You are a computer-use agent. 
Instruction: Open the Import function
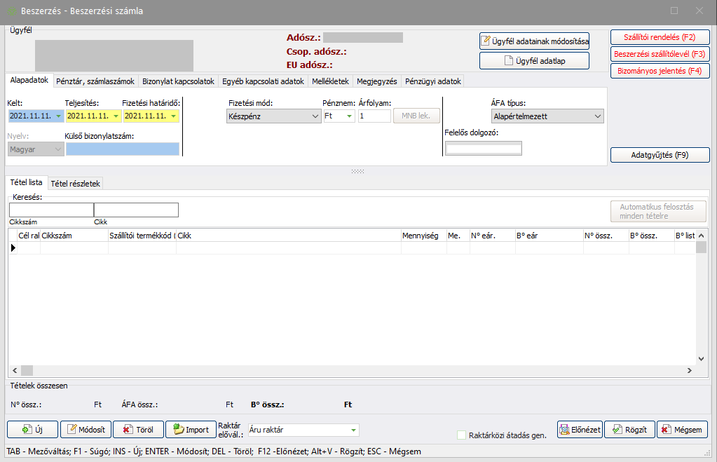click(x=190, y=429)
